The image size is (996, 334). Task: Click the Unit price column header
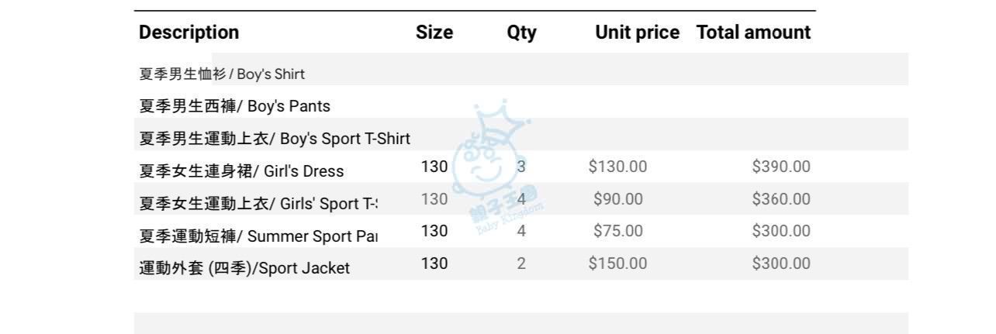(637, 33)
